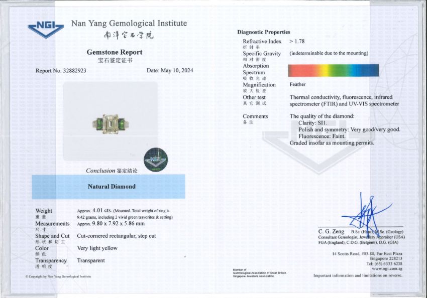Click the Nan Yang Gemological Institute heading
This screenshot has width=427, height=298.
click(x=129, y=24)
